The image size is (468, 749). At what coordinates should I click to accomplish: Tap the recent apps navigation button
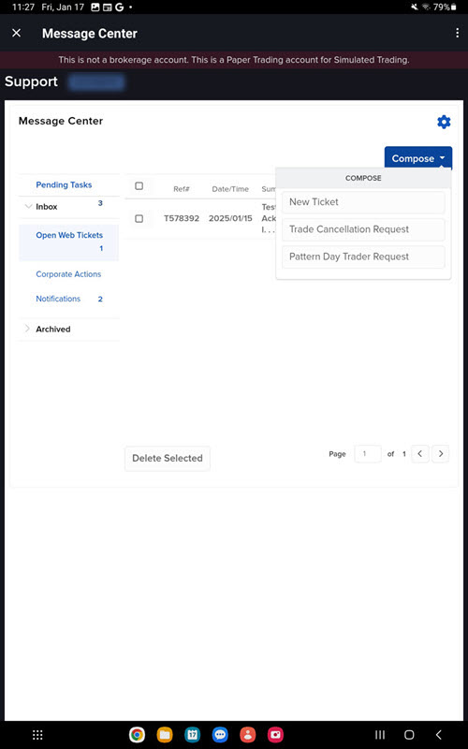(x=380, y=735)
